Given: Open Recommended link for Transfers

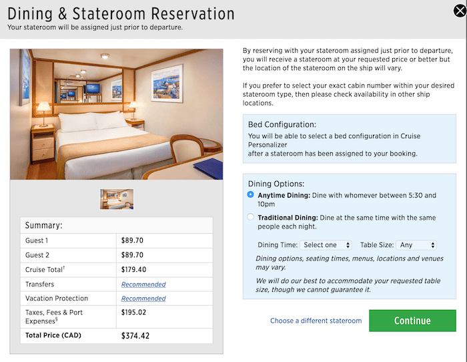Looking at the screenshot, I should tap(143, 285).
